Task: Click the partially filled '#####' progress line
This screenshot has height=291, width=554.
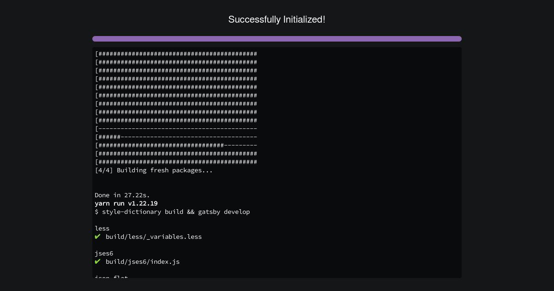Action: pyautogui.click(x=176, y=137)
